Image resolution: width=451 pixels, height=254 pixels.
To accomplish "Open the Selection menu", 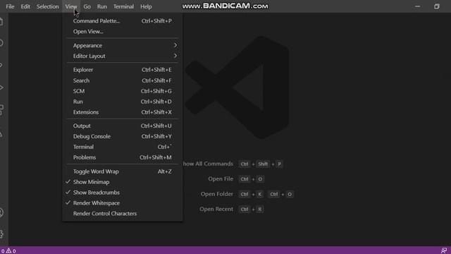I will [47, 6].
